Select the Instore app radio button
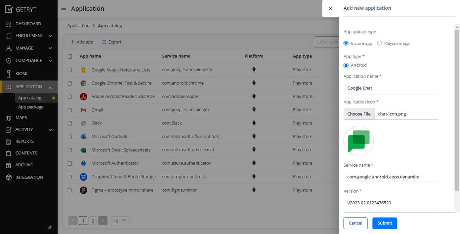Image resolution: width=460 pixels, height=234 pixels. [x=346, y=43]
